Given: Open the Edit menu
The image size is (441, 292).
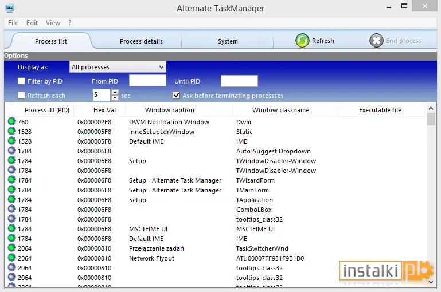Looking at the screenshot, I should (32, 23).
